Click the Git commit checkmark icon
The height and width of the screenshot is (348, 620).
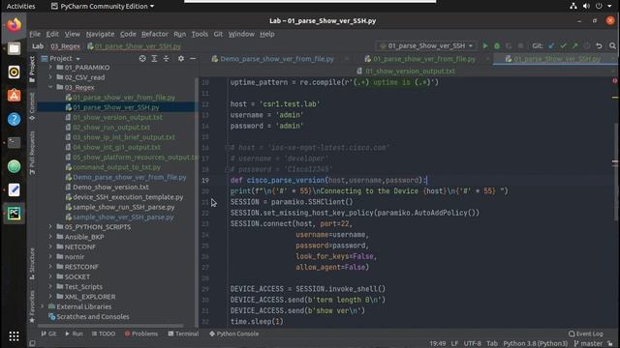coord(563,45)
